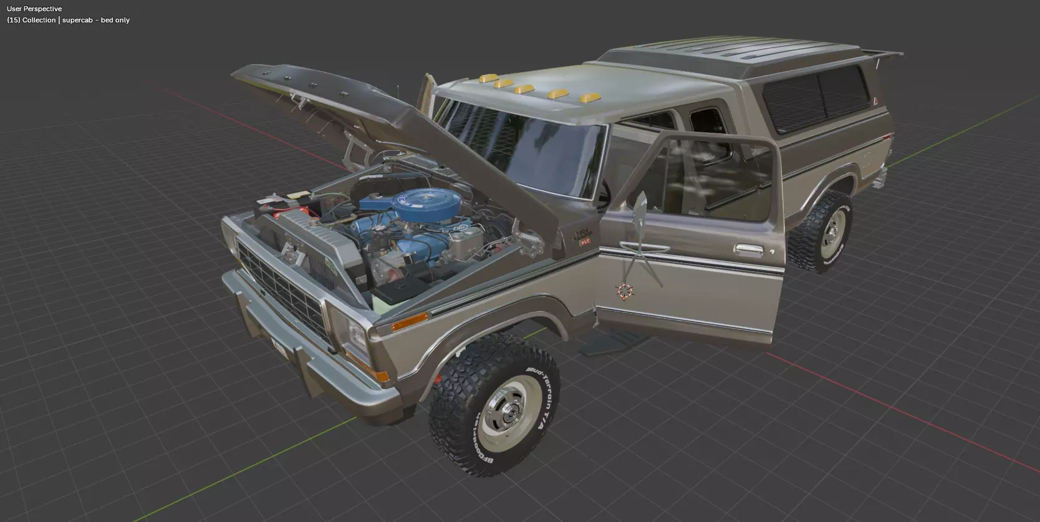Image resolution: width=1040 pixels, height=522 pixels.
Task: Click the 'User Perspective' viewport label
Action: click(x=34, y=9)
